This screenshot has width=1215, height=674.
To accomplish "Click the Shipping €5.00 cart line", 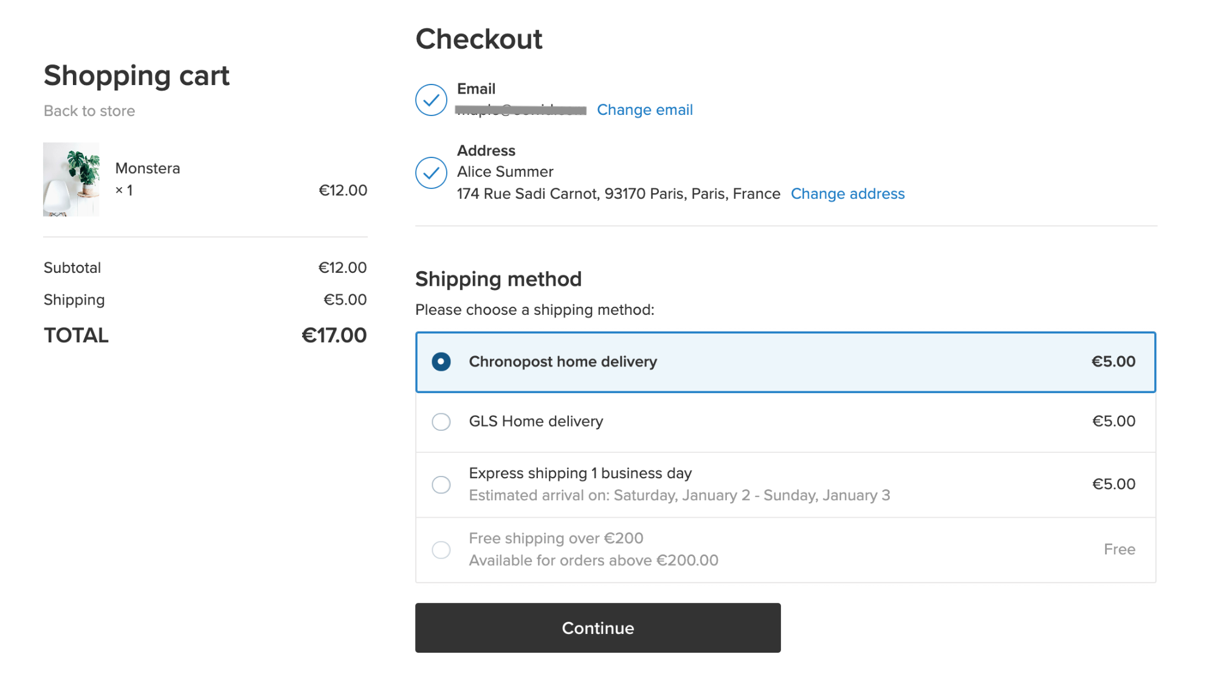I will point(205,300).
